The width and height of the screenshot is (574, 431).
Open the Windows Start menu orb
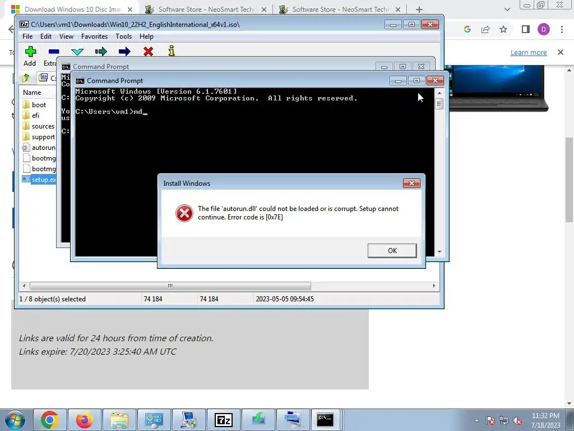[x=15, y=420]
